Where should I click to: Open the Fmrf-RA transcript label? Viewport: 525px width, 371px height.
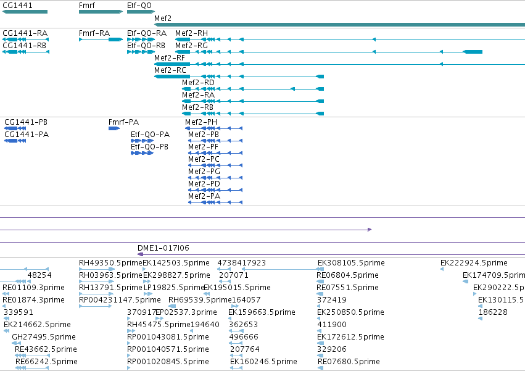click(94, 33)
